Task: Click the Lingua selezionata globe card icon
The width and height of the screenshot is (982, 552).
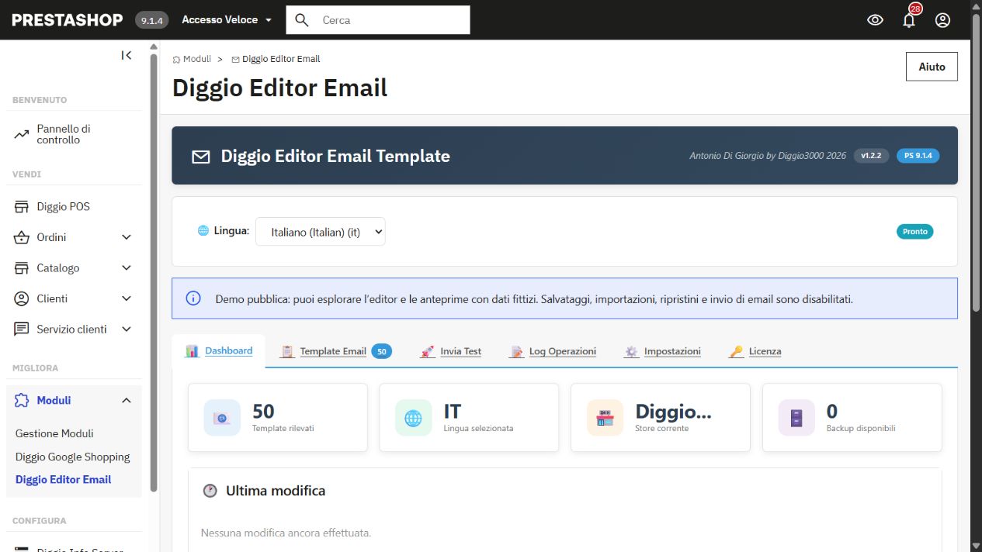Action: click(x=413, y=418)
